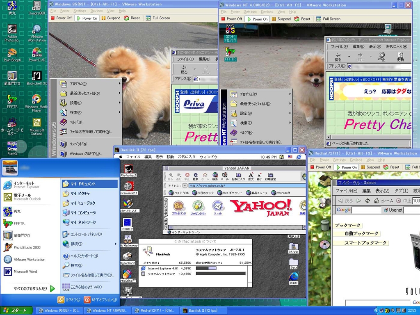Open the 戻る dropdown arrow in Windows 95 Internet Explorer
The image size is (420, 315).
pos(194,69)
